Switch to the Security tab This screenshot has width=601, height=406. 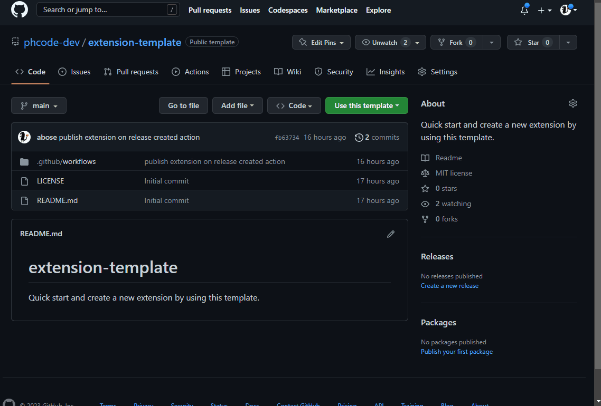pos(333,72)
